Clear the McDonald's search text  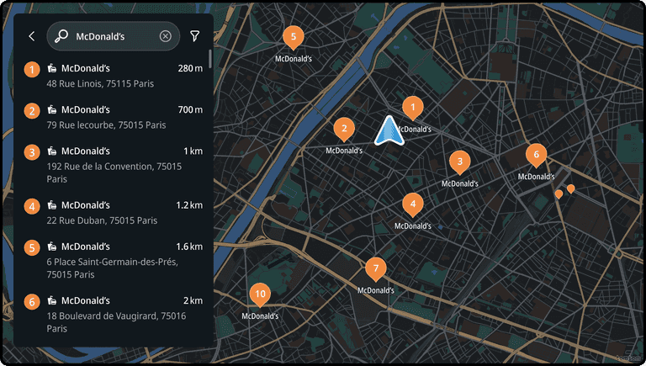tap(165, 36)
